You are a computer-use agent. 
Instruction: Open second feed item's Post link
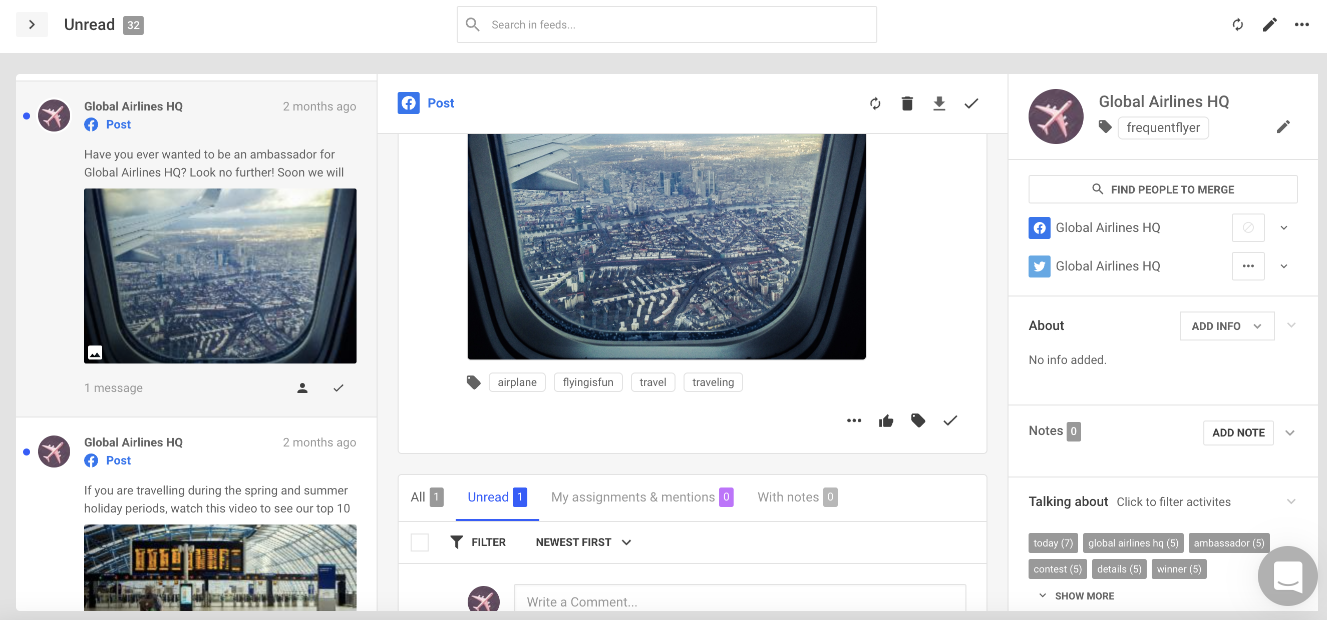click(118, 460)
